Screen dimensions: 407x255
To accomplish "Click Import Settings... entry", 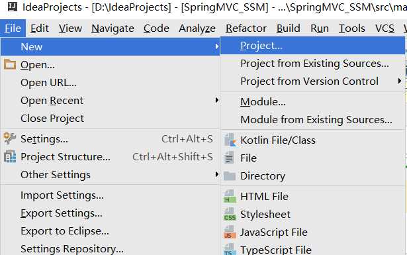I will click(62, 195).
